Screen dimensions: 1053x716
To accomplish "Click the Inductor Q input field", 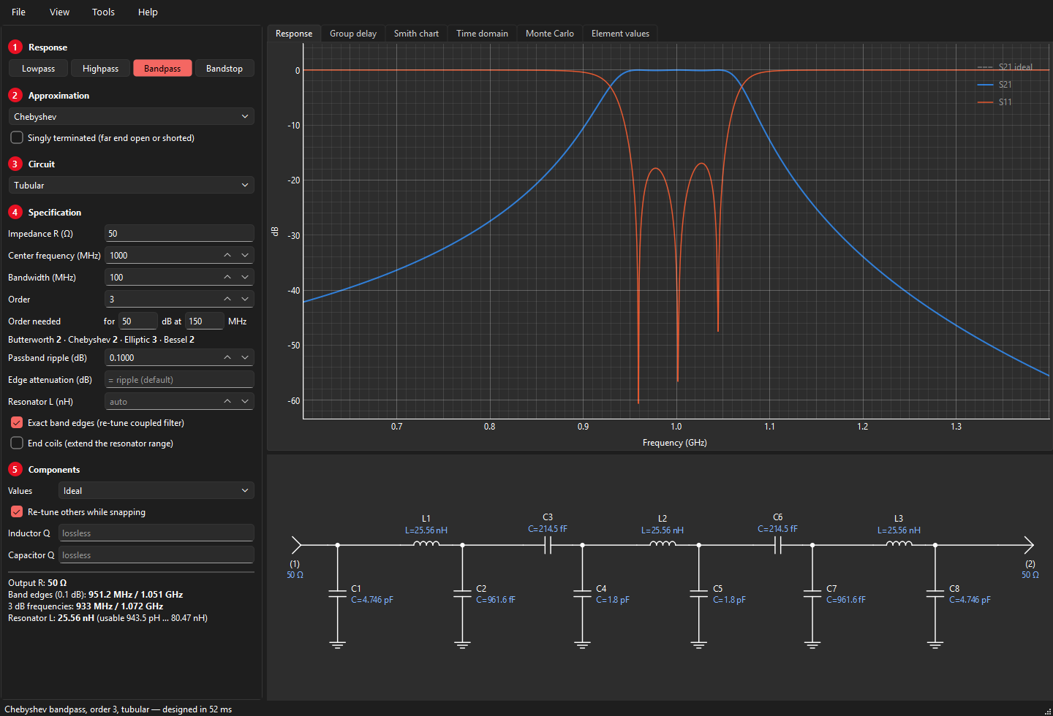I will pos(156,533).
